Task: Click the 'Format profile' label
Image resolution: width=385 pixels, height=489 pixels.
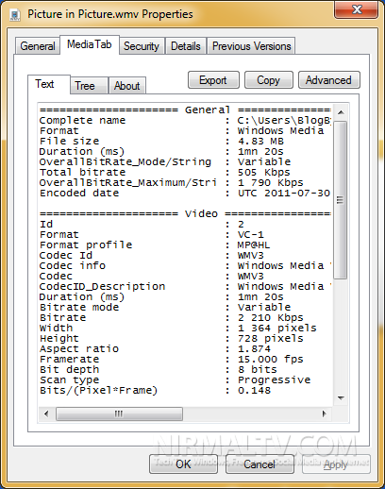Action: tap(86, 245)
